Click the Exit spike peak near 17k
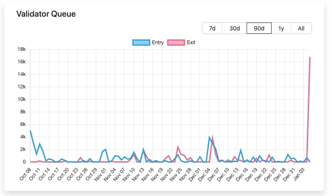 pyautogui.click(x=310, y=58)
